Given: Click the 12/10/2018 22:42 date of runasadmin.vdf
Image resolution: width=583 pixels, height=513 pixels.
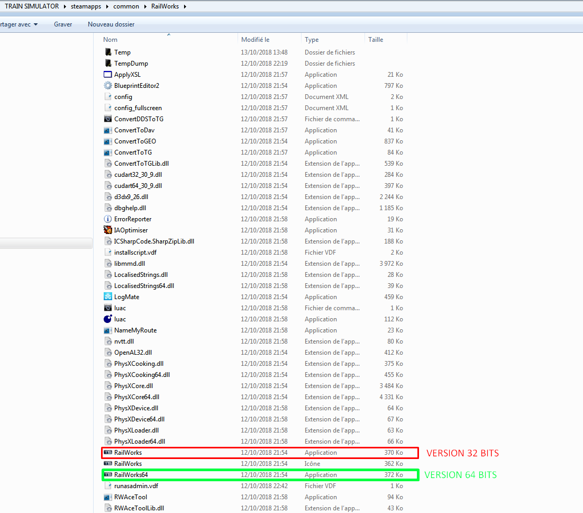Looking at the screenshot, I should pyautogui.click(x=264, y=486).
